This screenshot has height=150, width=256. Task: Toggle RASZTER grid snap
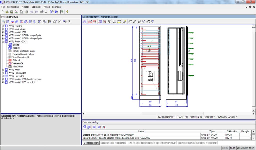click(182, 117)
